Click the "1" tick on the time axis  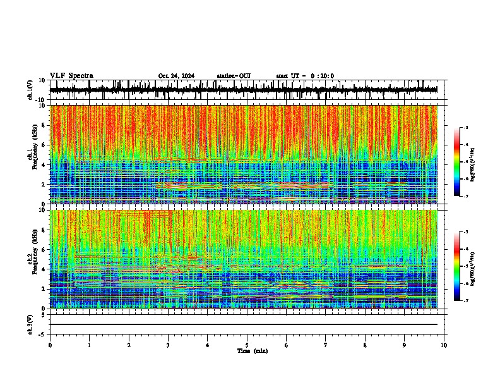click(89, 345)
